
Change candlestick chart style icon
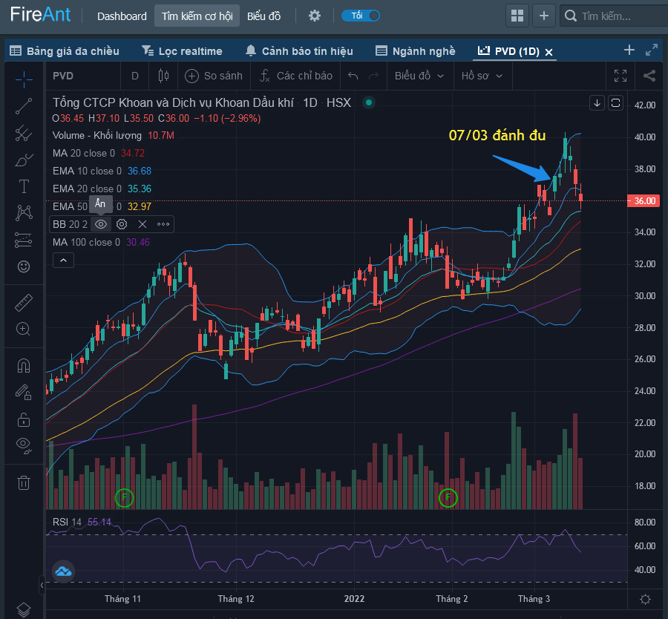[x=164, y=76]
